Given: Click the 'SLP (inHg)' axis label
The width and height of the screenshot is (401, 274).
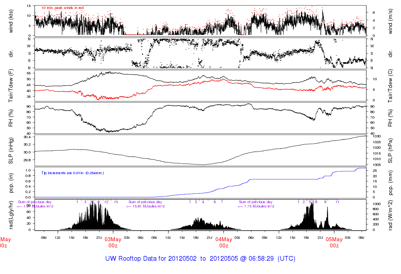Looking at the screenshot, I should click(x=11, y=151).
